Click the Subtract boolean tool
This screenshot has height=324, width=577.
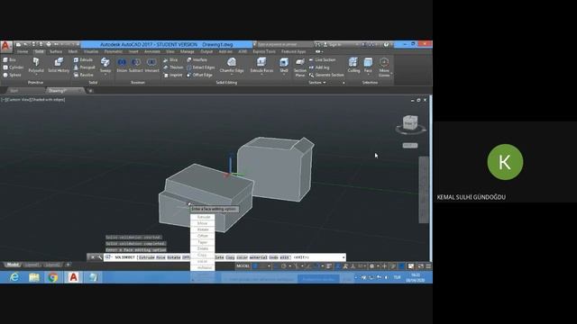(136, 65)
